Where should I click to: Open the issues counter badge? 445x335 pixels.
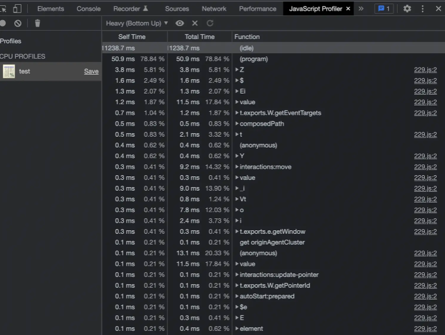(383, 9)
